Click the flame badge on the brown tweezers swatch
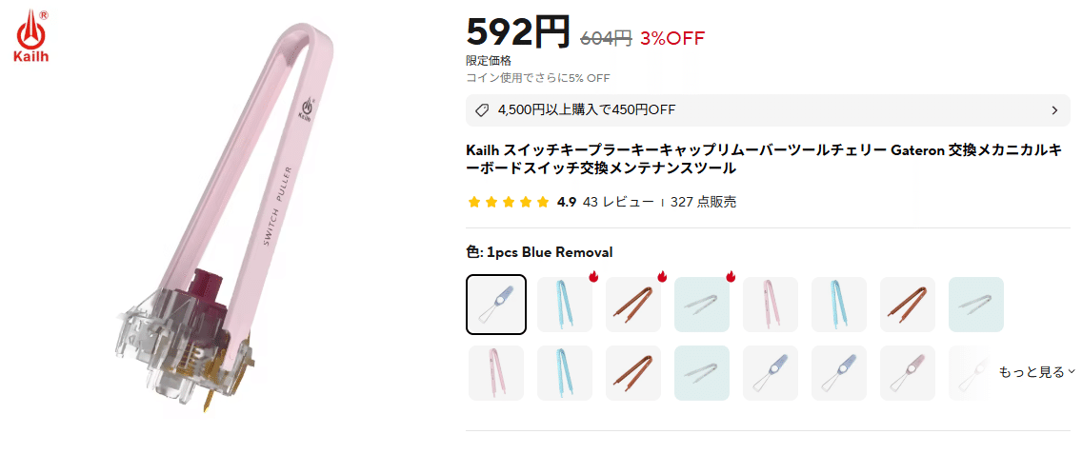This screenshot has width=1082, height=454. tap(661, 277)
